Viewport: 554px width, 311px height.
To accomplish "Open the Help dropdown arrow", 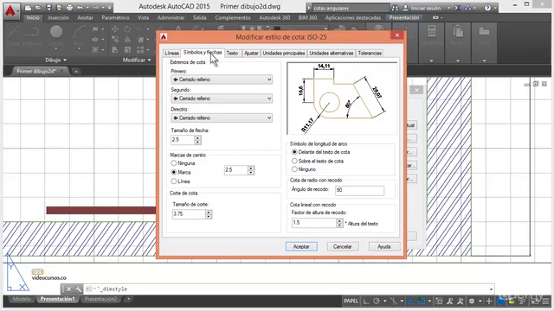I will point(495,8).
